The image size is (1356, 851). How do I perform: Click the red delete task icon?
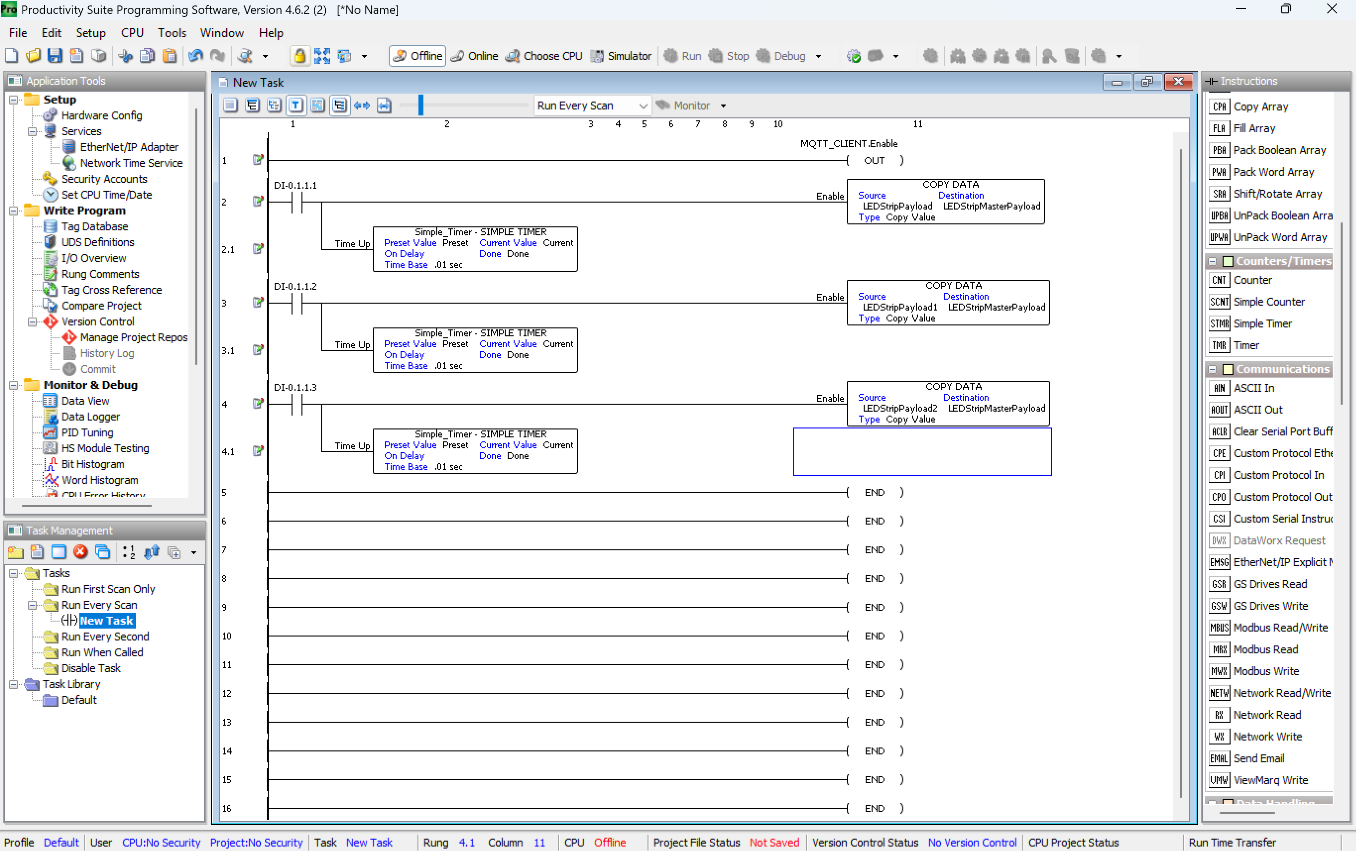(80, 552)
